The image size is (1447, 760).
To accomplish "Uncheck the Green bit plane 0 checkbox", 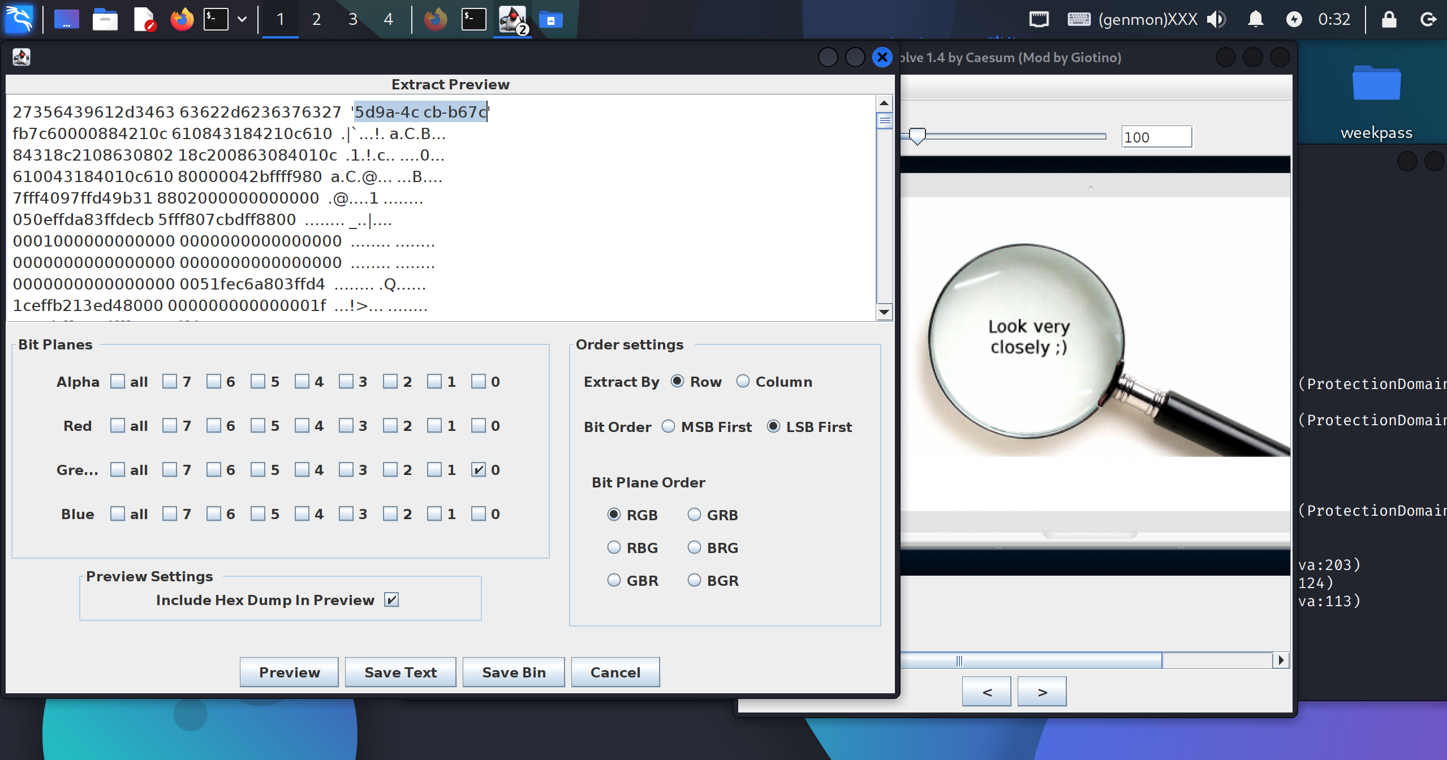I will point(478,469).
